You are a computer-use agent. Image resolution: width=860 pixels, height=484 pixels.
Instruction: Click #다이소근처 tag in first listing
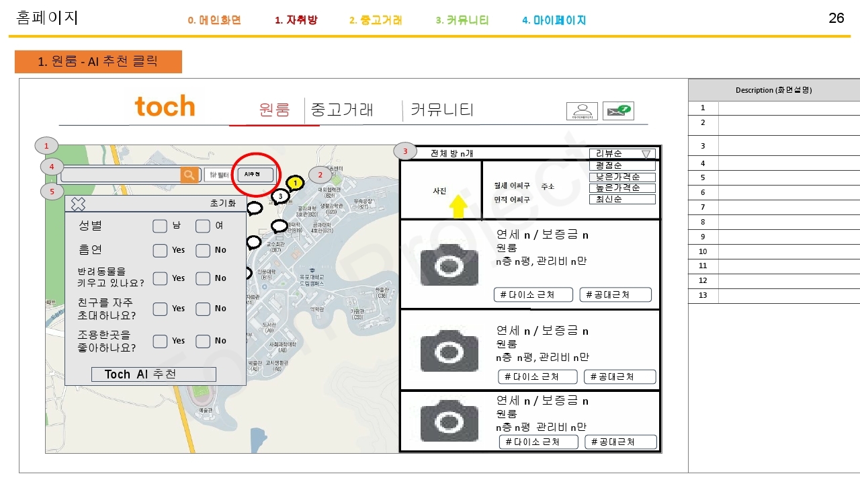click(x=533, y=294)
